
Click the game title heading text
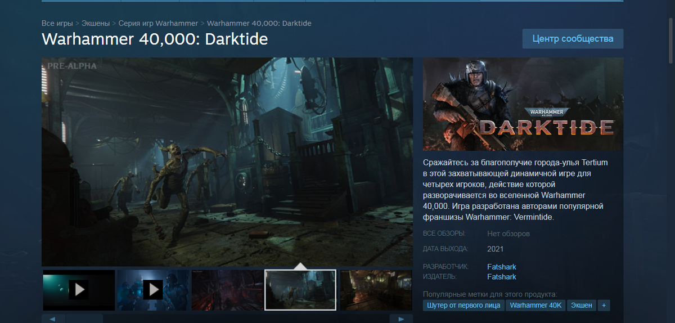point(155,39)
